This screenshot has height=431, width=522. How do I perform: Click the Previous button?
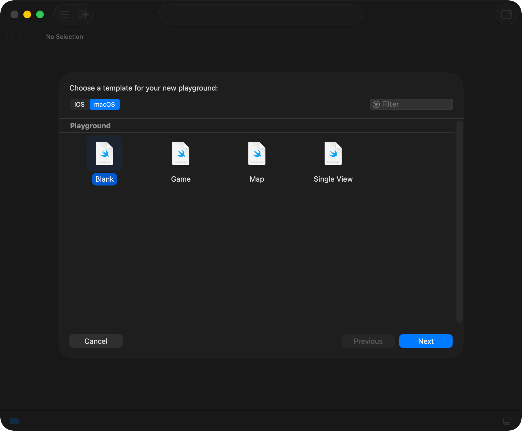click(x=368, y=341)
